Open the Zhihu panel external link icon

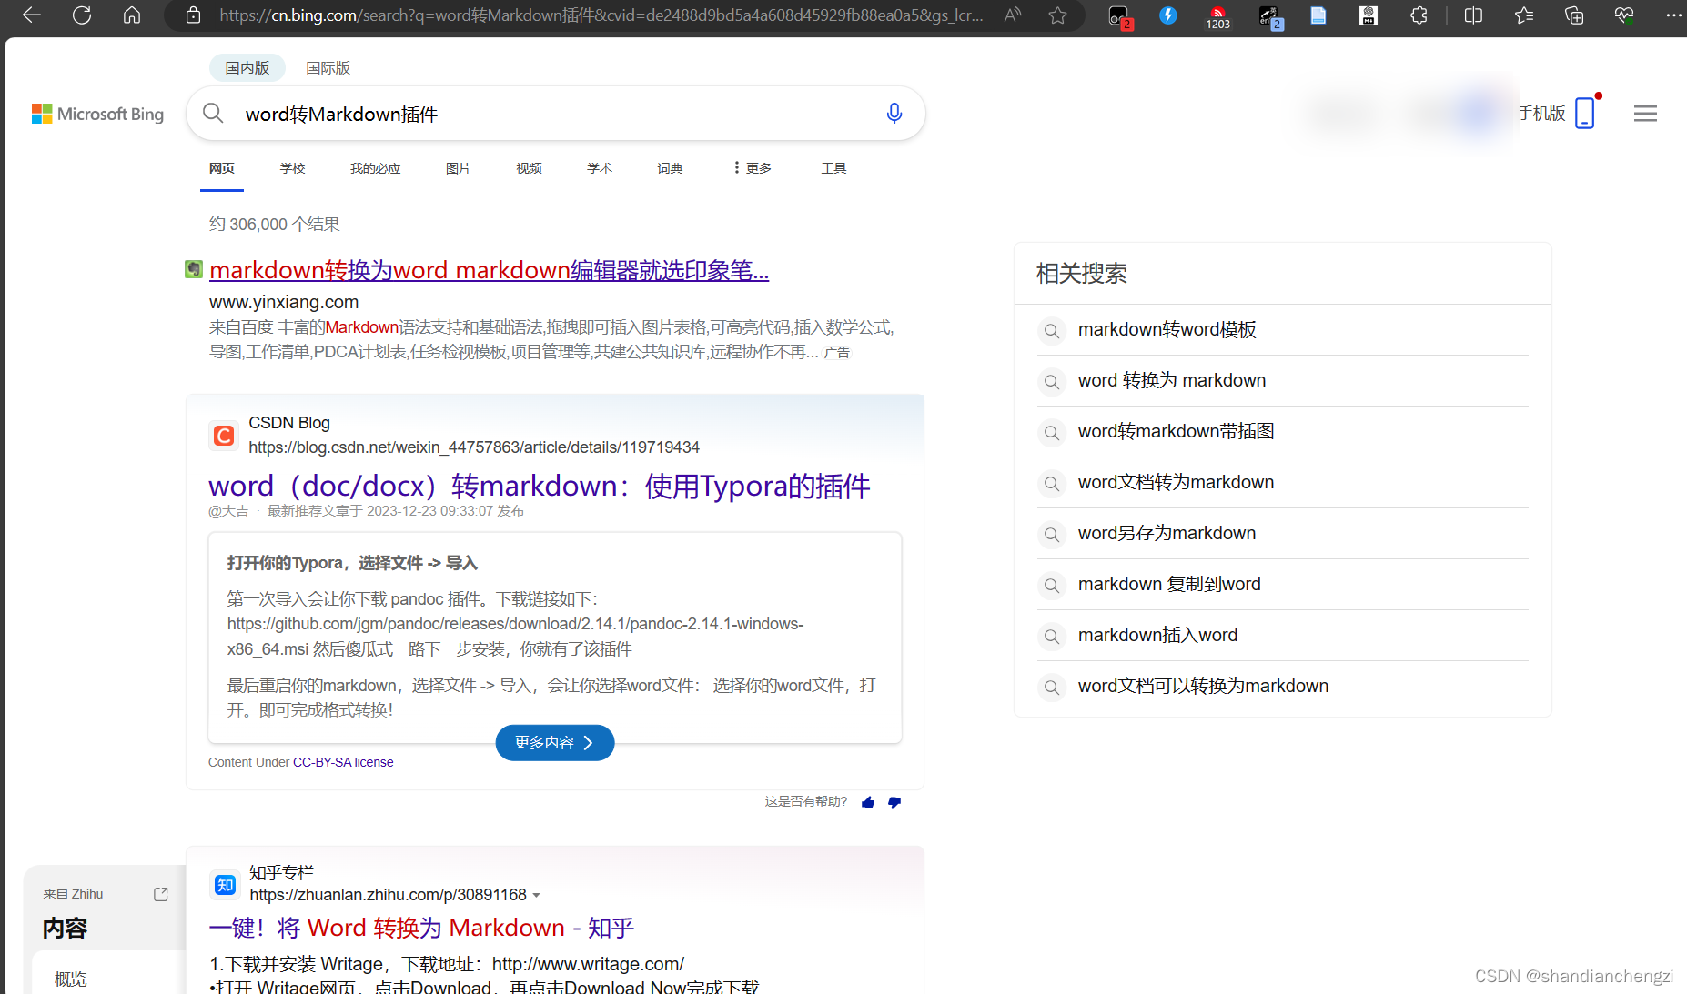[x=161, y=894]
